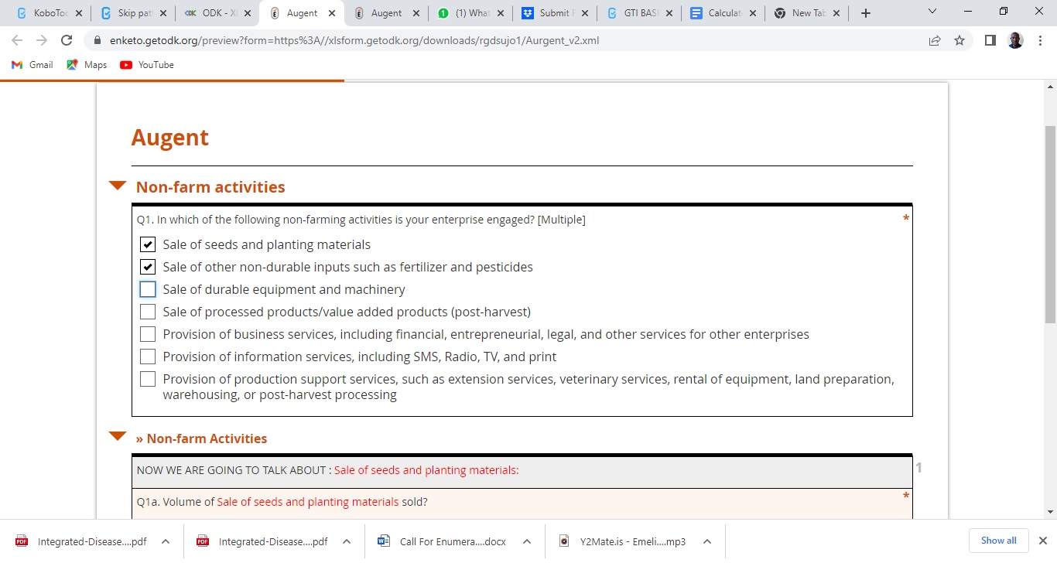Collapse the Non-farm activities section triangle
The width and height of the screenshot is (1057, 563).
[x=117, y=185]
